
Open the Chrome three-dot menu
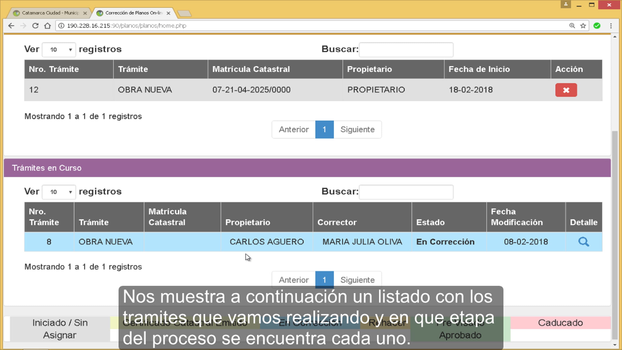click(x=611, y=26)
